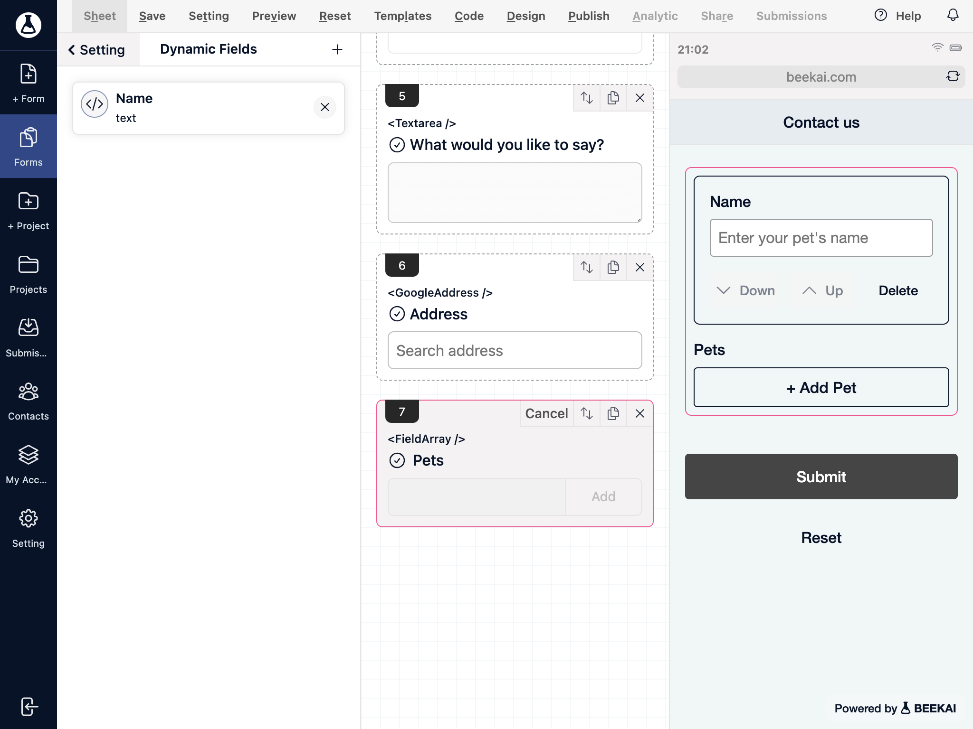Click the beekai.com URL bar
Viewport: 973px width, 729px height.
tap(821, 76)
